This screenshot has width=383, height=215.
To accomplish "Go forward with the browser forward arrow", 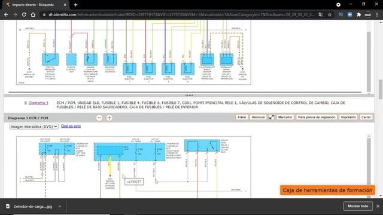I will 15,14.
